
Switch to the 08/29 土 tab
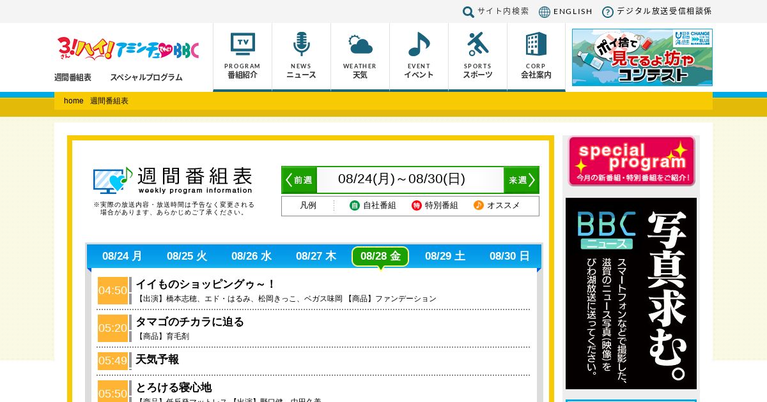click(445, 256)
